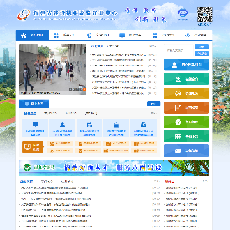Viewport: 230px width, 230px height.
Task: Open the yellow sidebar button with the circular icon
Action: 187,93
